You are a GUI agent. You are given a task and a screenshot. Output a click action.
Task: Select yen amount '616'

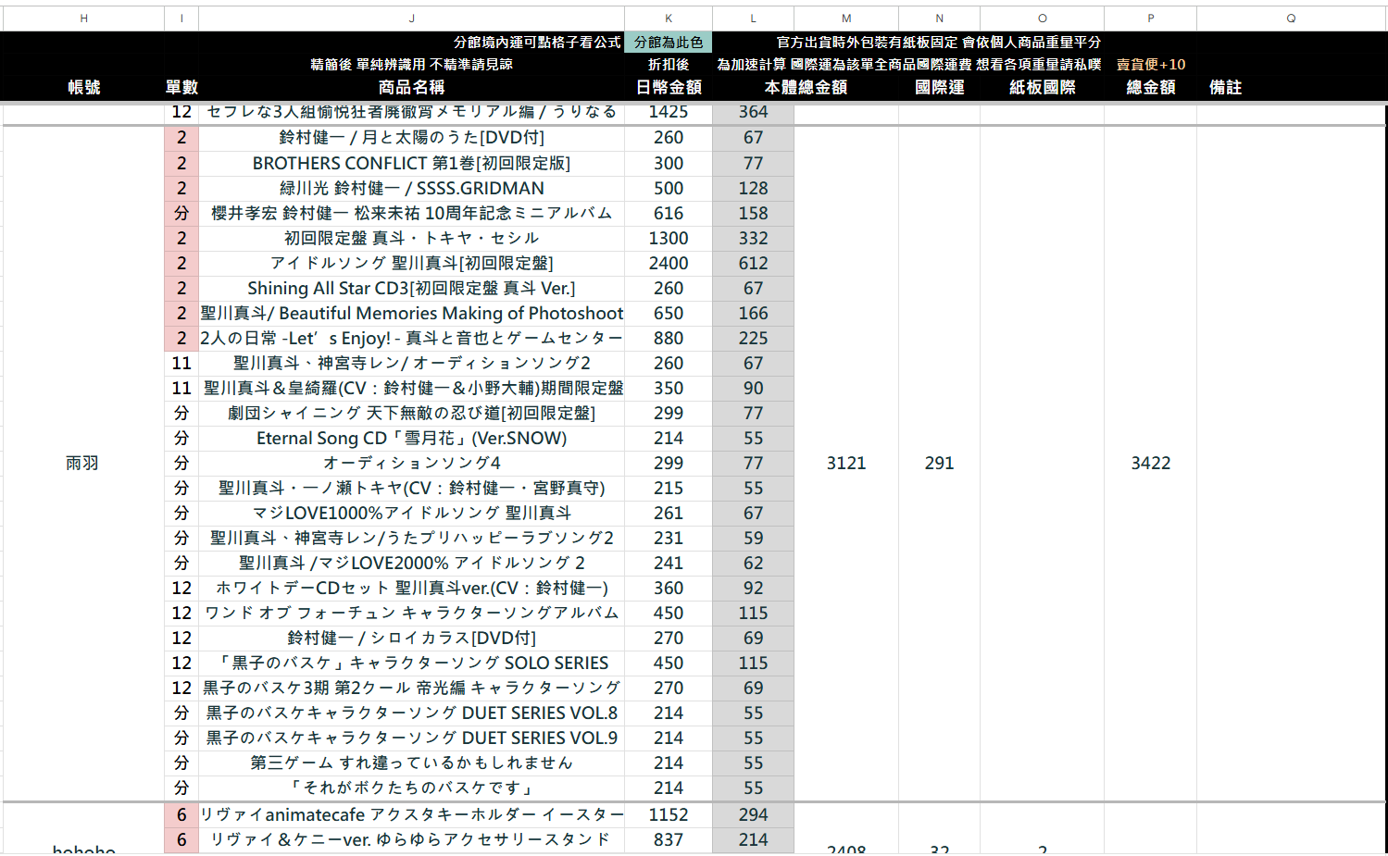[669, 214]
